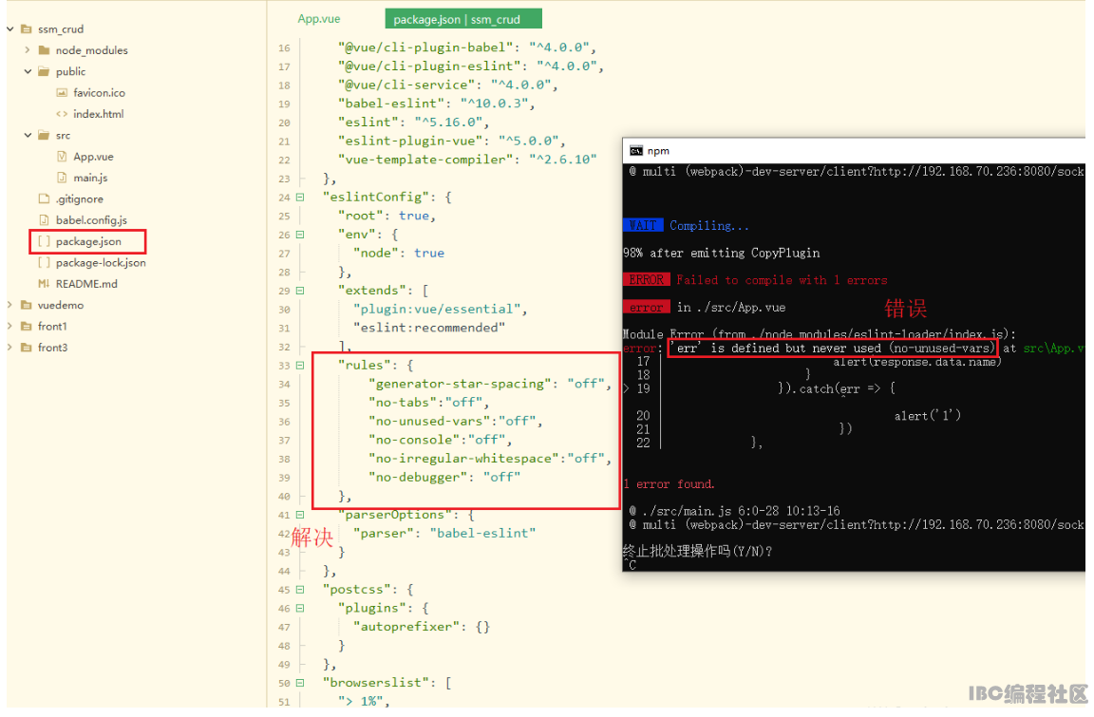The height and width of the screenshot is (717, 1094).
Task: Expand the front1 project
Action: pos(9,326)
